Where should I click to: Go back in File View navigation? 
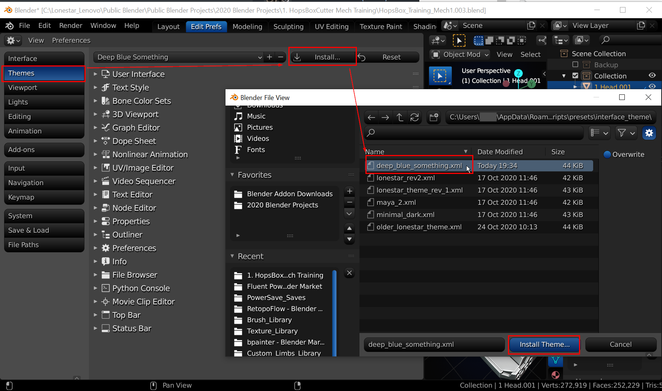pos(371,117)
